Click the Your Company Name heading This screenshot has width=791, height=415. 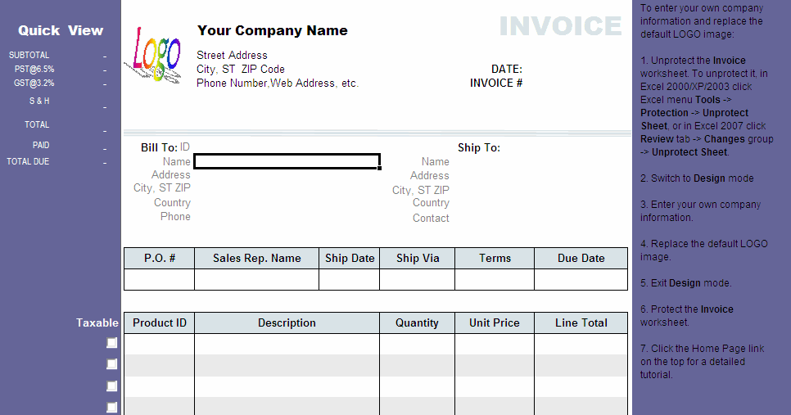click(273, 31)
